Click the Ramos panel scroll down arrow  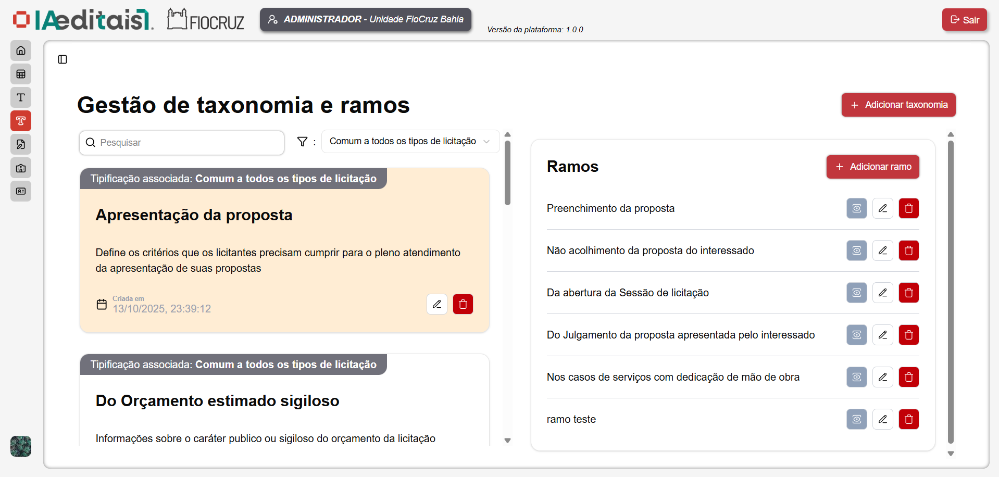coord(951,454)
